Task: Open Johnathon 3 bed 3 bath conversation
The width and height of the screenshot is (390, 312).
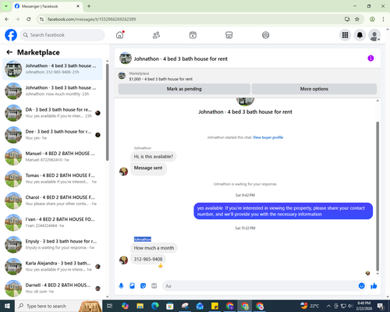Action: coord(52,91)
